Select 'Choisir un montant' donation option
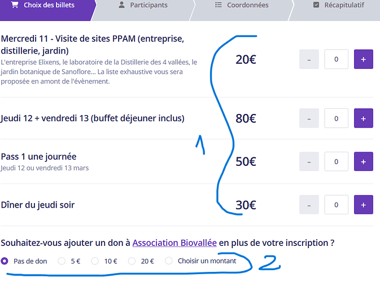This screenshot has width=380, height=282. point(169,261)
